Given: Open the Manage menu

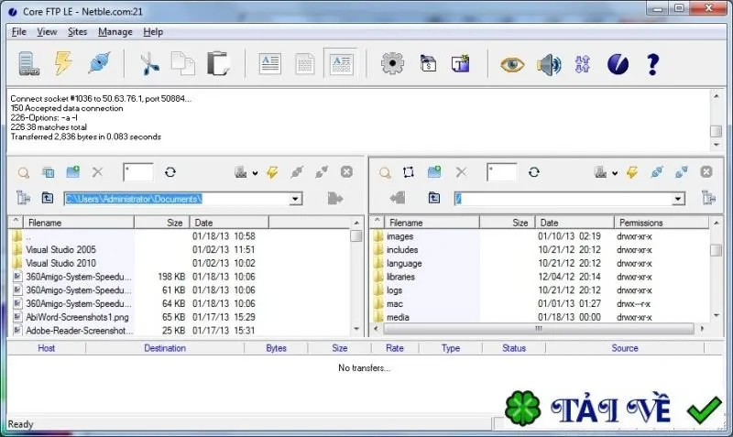Looking at the screenshot, I should click(x=115, y=32).
